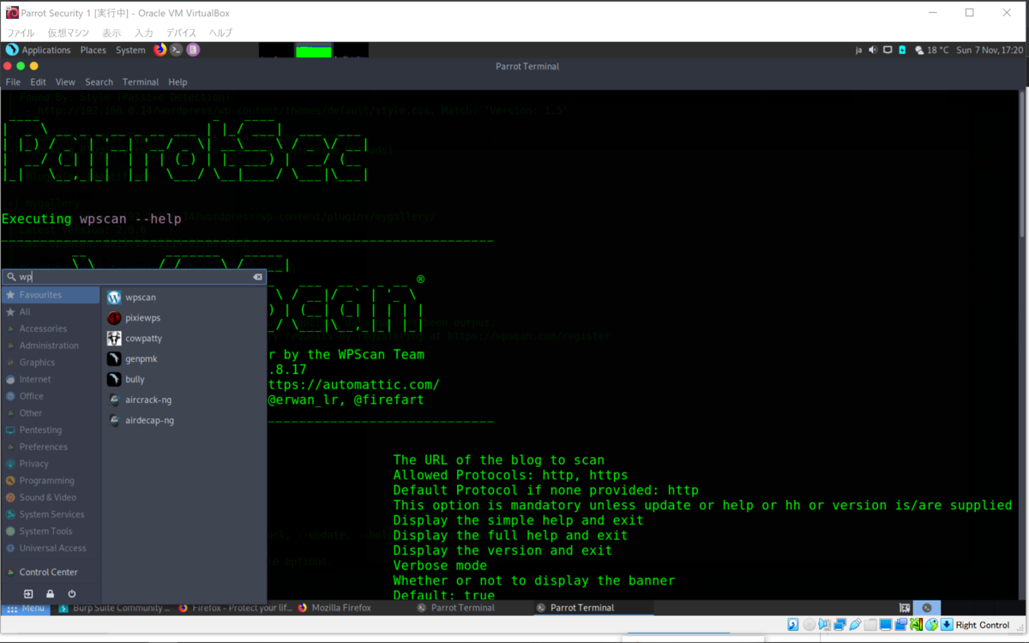1029x643 pixels.
Task: Open VirtualBox 表示 menu
Action: pyautogui.click(x=111, y=33)
